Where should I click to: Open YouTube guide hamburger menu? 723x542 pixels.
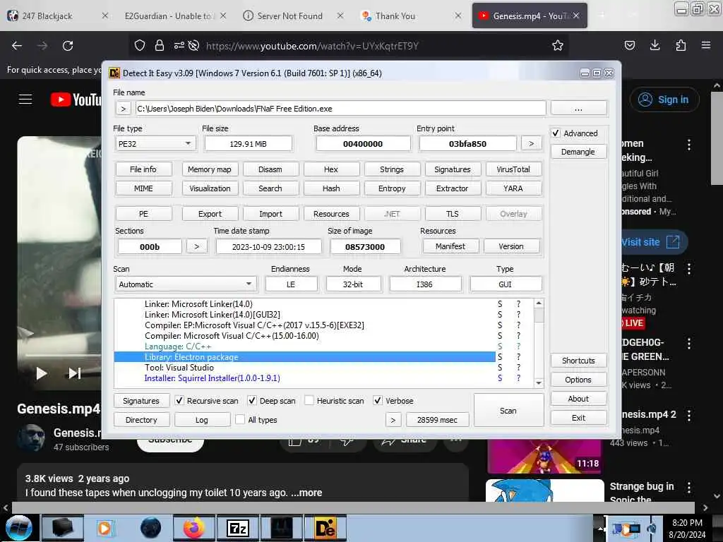[x=25, y=100]
